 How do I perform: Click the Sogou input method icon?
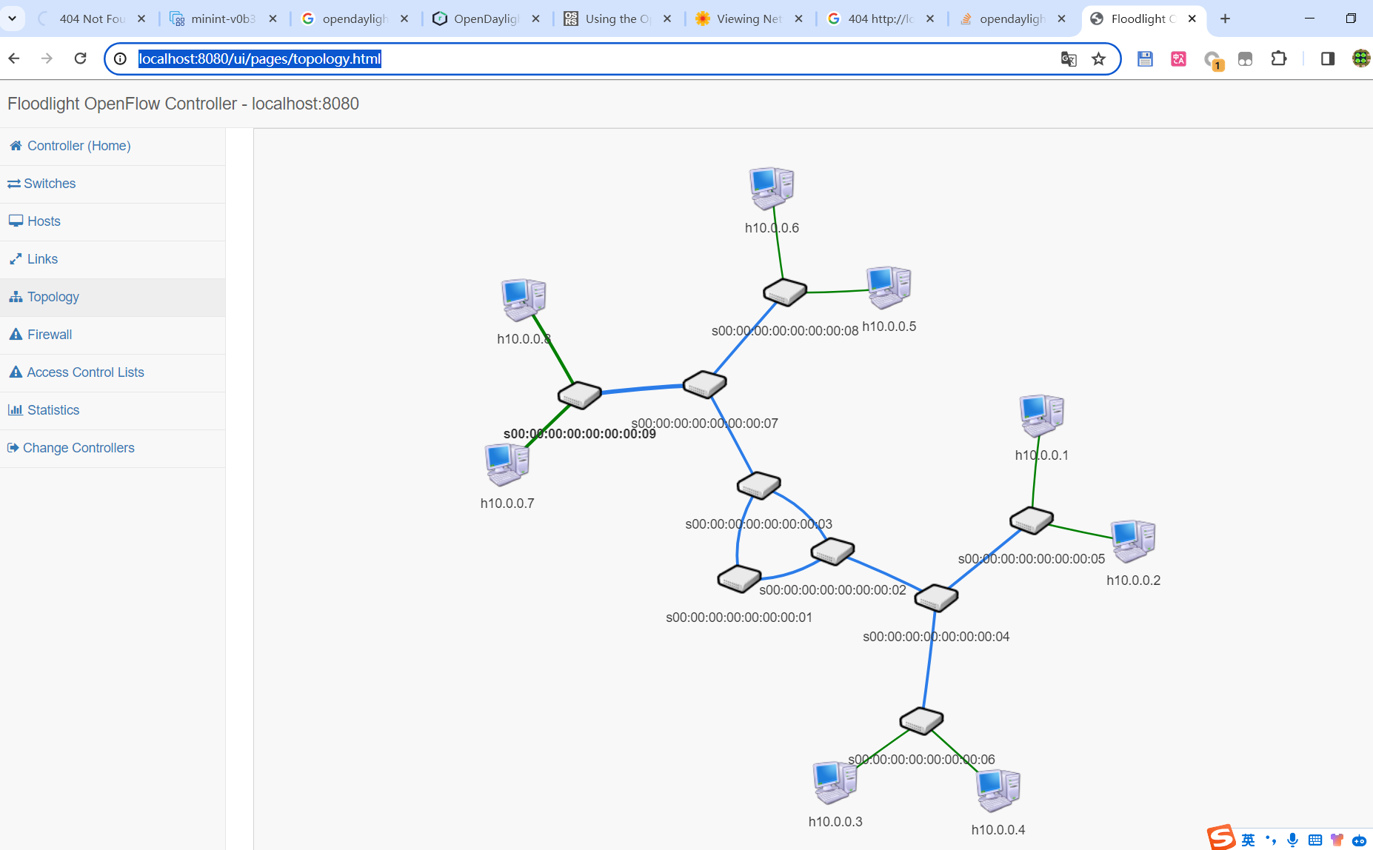tap(1221, 837)
